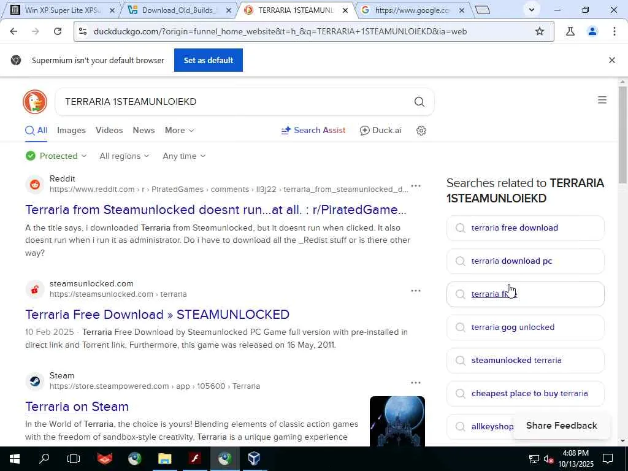Expand the Protected safe search dropdown
The image size is (628, 471).
tap(56, 156)
